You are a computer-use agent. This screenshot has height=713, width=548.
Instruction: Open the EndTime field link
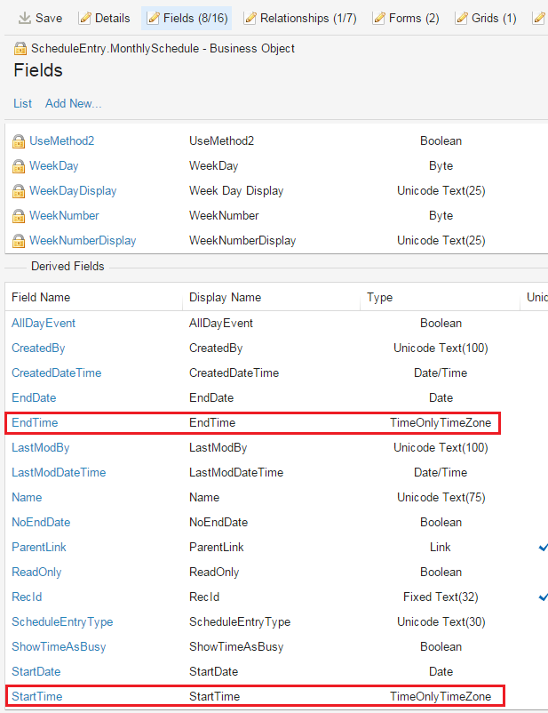(x=35, y=423)
